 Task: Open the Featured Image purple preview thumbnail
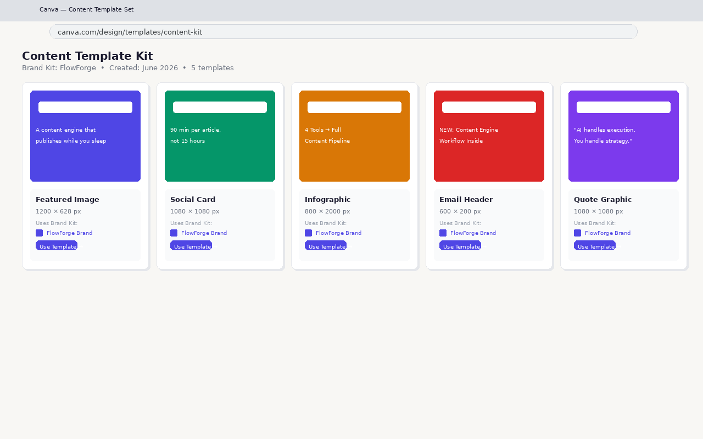(x=85, y=136)
